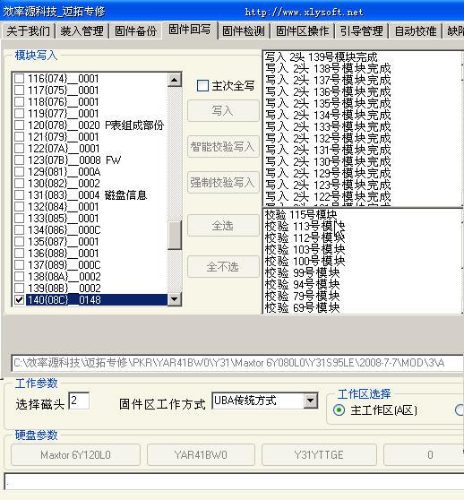Click 全选 button

coord(223,226)
